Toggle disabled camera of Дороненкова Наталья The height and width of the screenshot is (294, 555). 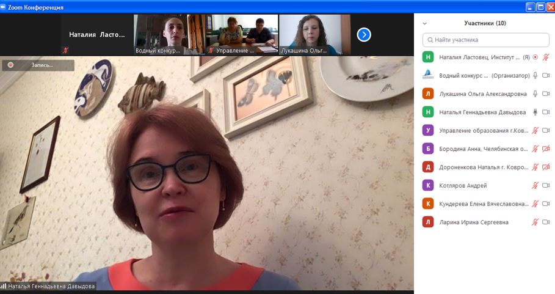coord(546,167)
